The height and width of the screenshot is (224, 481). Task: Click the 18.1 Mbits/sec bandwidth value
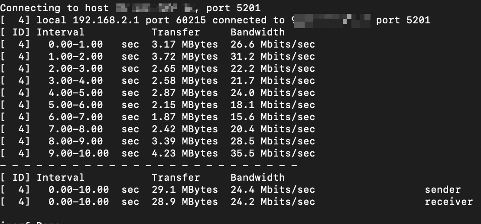[273, 105]
